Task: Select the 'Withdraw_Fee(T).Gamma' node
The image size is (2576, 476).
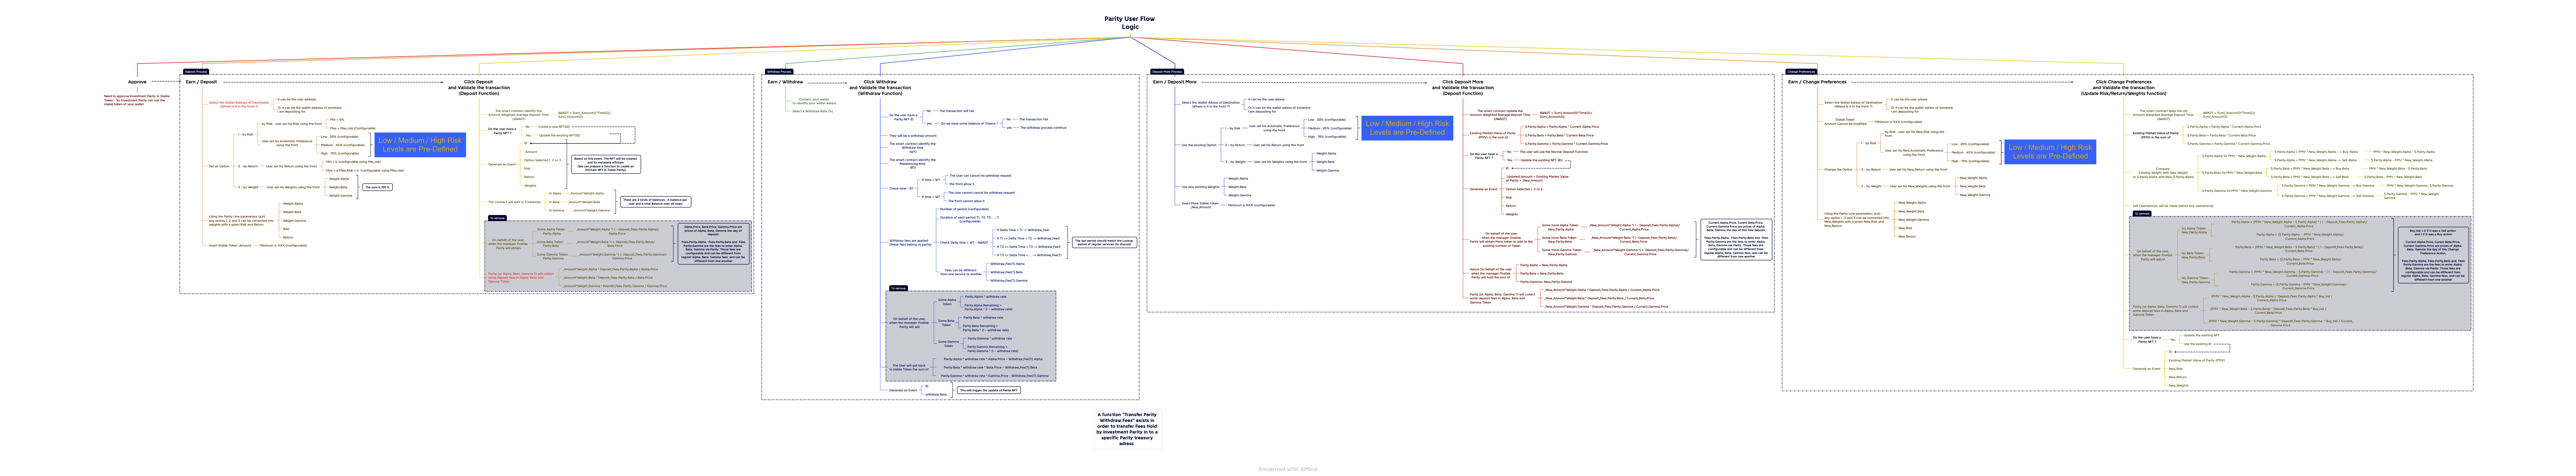Action: coord(1009,280)
